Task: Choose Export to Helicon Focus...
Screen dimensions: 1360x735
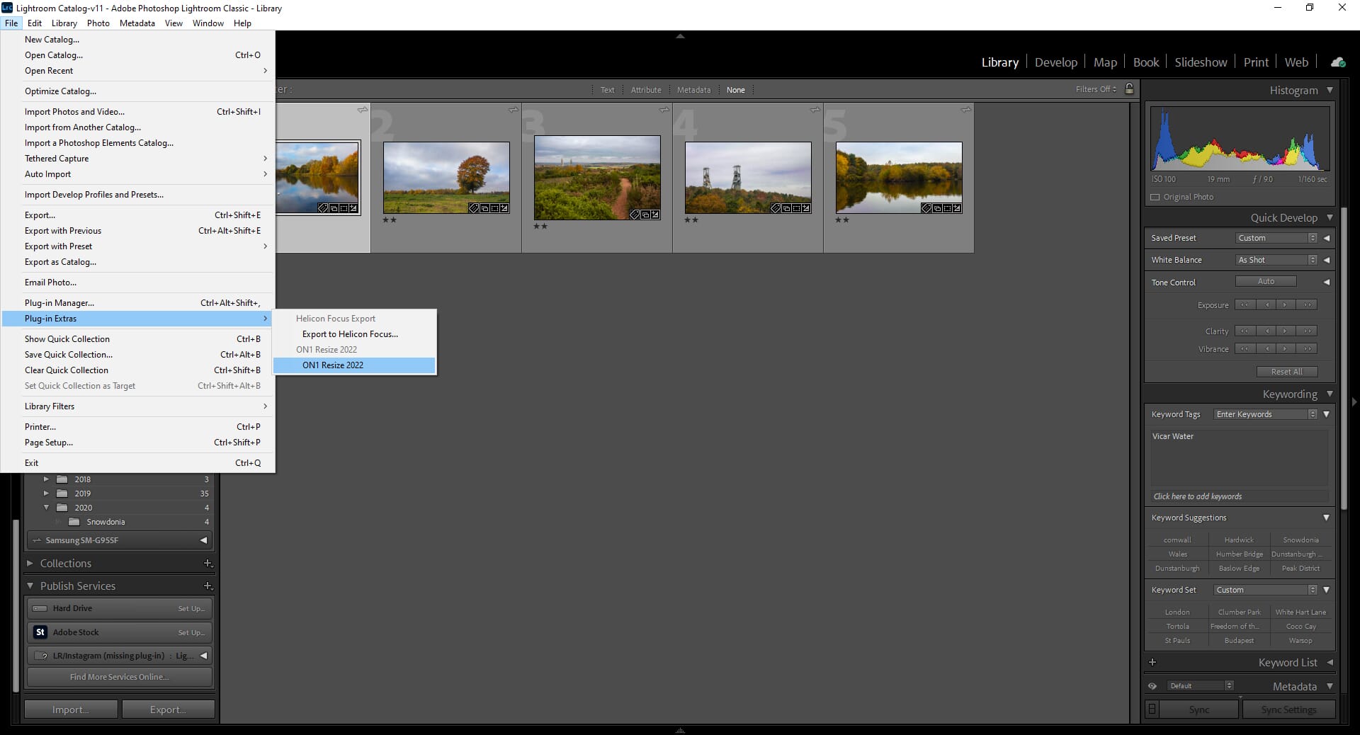Action: pos(355,334)
